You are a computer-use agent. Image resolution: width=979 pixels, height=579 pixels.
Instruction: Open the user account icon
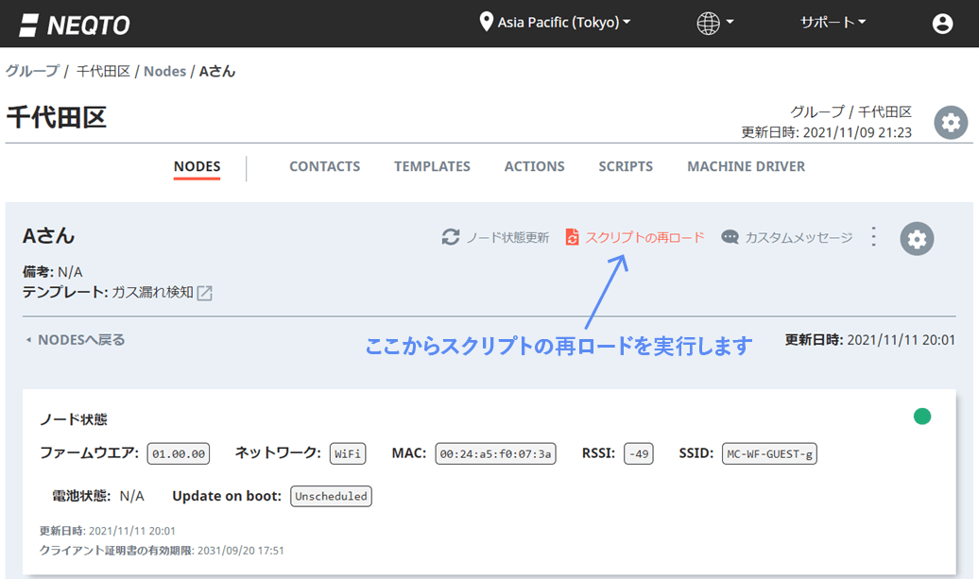coord(942,24)
